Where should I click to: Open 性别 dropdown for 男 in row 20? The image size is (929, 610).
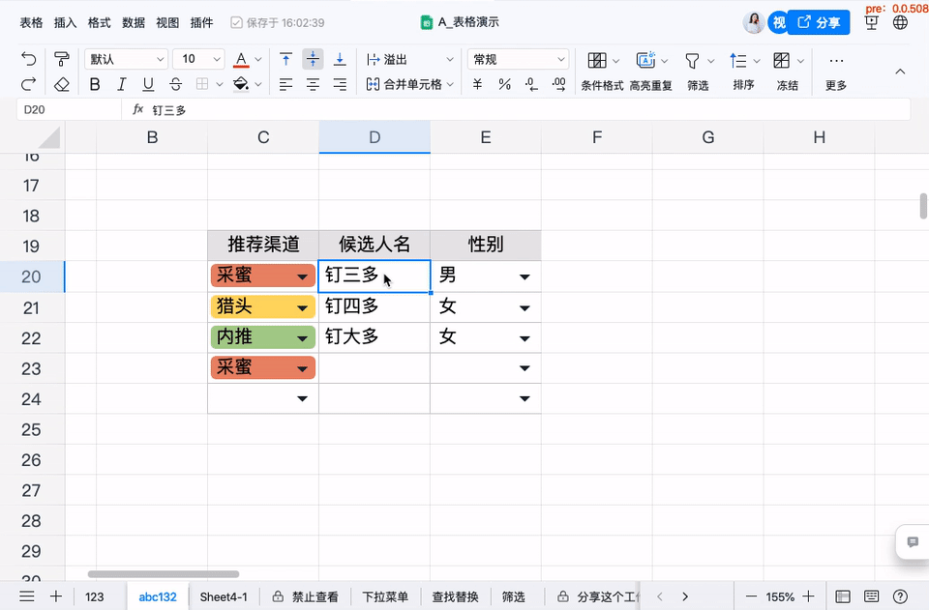(x=524, y=276)
